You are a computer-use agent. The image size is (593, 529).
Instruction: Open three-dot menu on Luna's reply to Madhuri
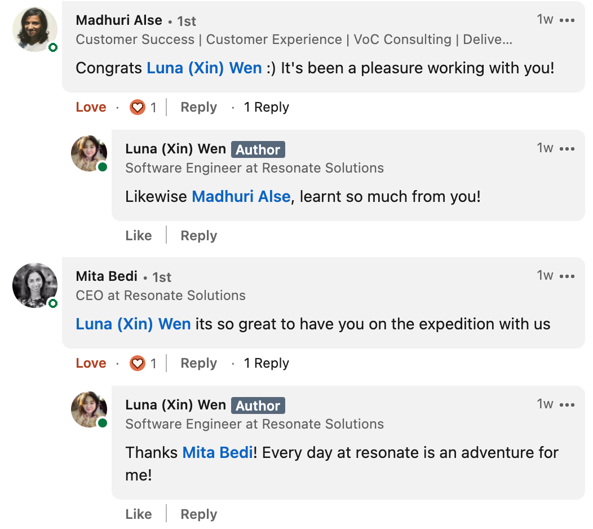click(567, 149)
